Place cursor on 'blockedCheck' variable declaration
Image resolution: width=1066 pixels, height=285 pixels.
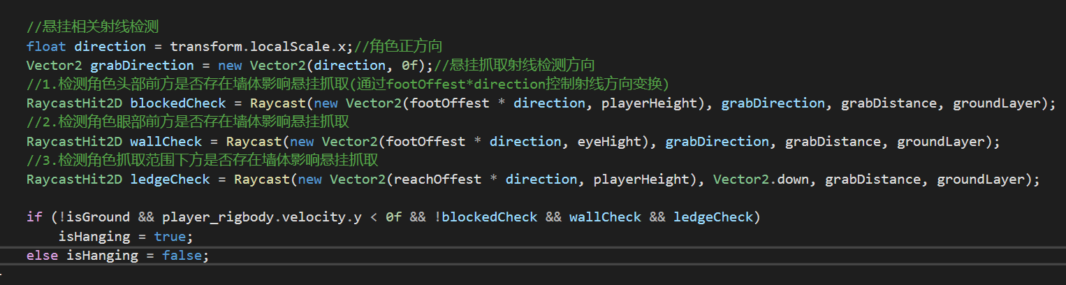(178, 103)
